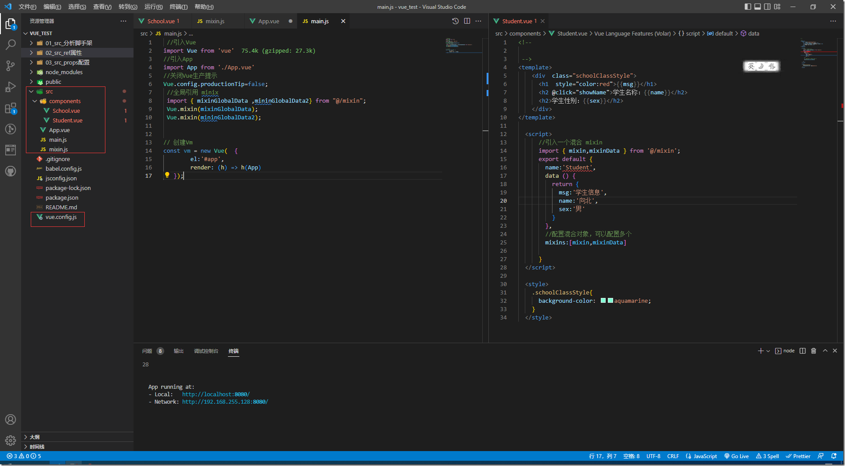Split the main.js editor to the right

[467, 21]
